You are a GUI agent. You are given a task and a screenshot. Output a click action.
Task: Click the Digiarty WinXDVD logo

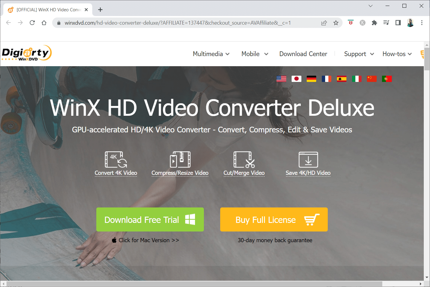(x=27, y=53)
